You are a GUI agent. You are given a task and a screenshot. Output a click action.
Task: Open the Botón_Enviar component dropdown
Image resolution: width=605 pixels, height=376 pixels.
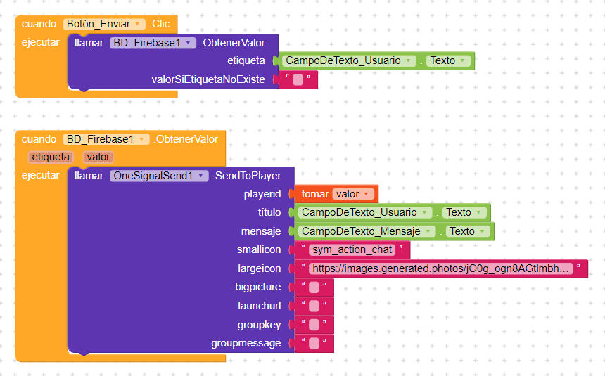[x=104, y=24]
